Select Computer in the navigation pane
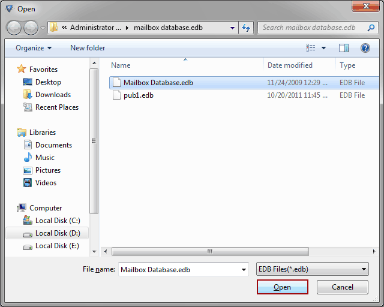 [x=46, y=208]
